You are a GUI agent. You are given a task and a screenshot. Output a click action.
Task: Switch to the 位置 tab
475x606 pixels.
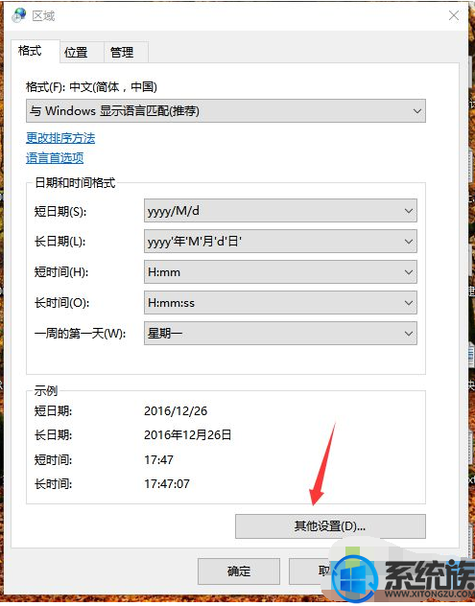click(x=76, y=52)
